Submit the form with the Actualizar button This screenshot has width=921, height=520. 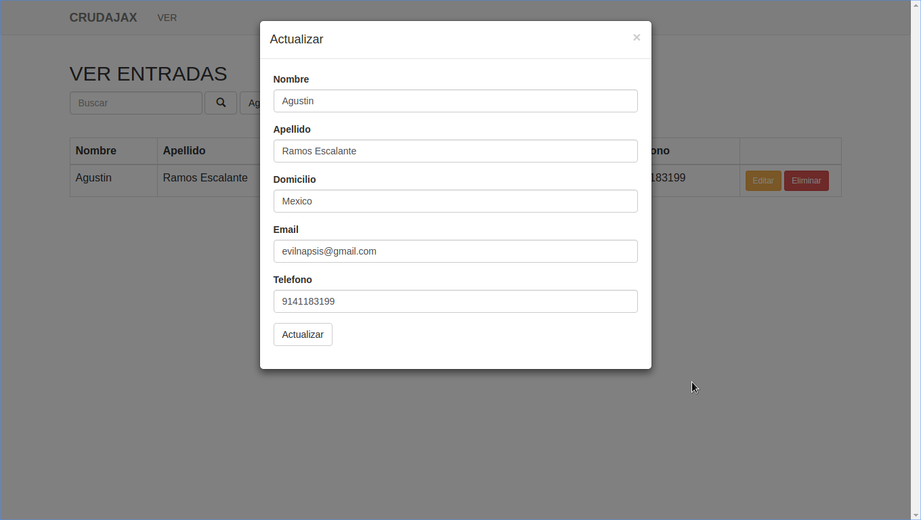(303, 334)
